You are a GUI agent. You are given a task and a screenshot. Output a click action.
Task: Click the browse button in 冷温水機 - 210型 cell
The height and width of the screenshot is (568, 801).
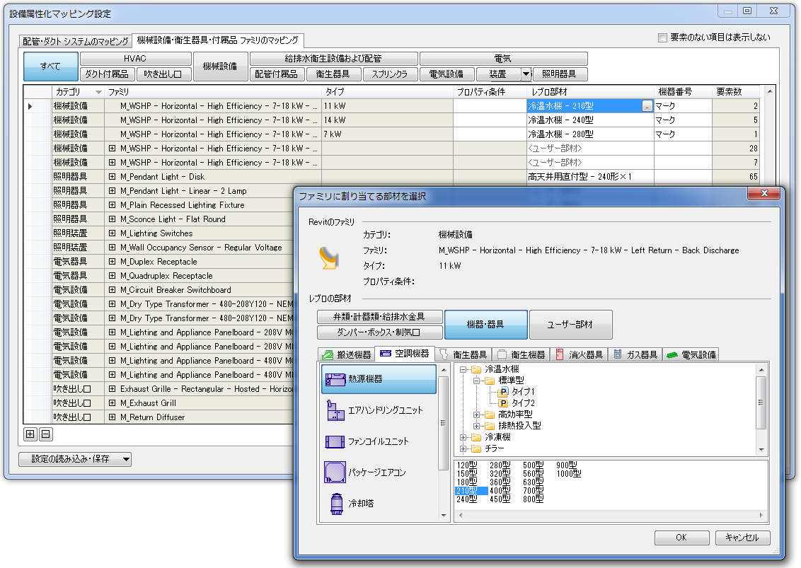647,106
